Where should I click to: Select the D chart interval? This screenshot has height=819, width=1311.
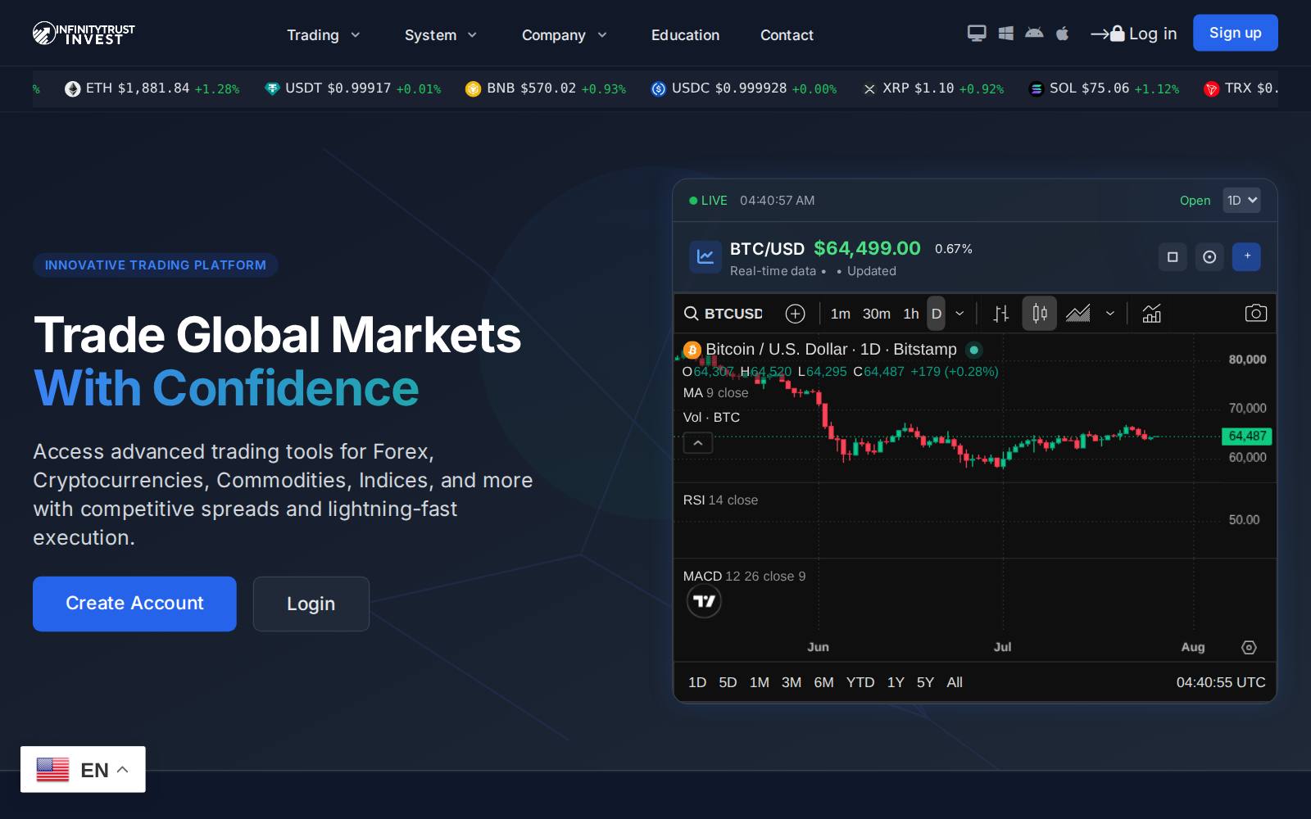click(937, 314)
